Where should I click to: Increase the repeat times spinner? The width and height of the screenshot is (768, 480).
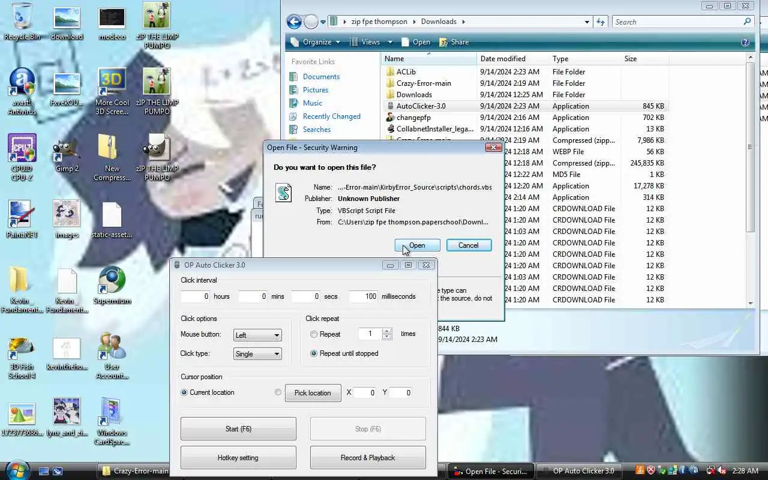point(387,331)
